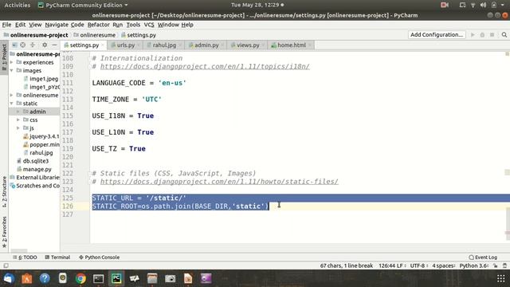Click the Debug icon next to Run
The width and height of the screenshot is (510, 287).
pos(482,35)
